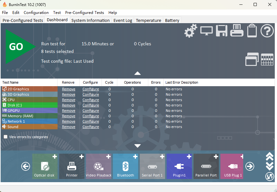Add the Plugin1 test tile
This screenshot has width=277, height=192.
(x=179, y=166)
